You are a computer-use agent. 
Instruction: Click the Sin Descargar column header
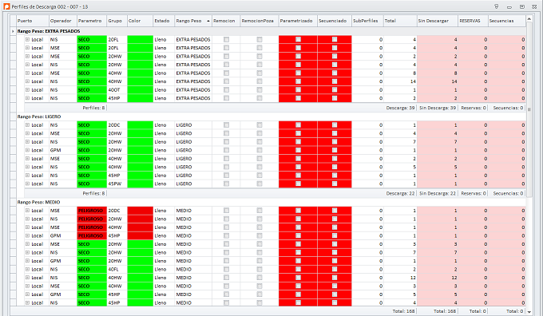438,21
